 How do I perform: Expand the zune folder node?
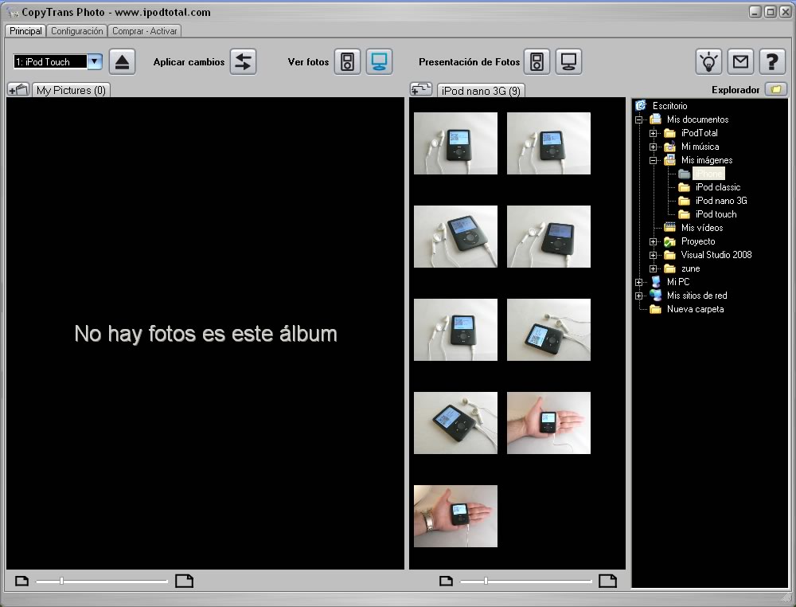click(653, 268)
